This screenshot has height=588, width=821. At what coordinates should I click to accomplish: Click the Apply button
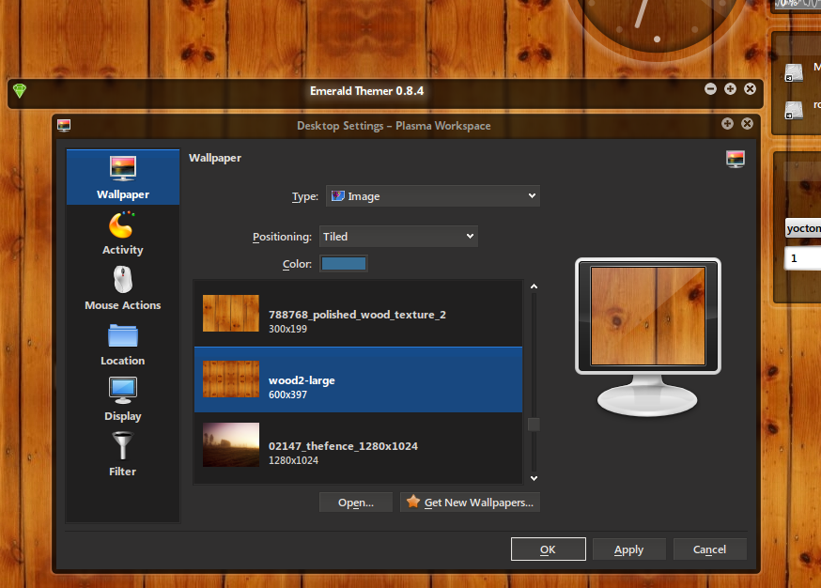pyautogui.click(x=628, y=549)
